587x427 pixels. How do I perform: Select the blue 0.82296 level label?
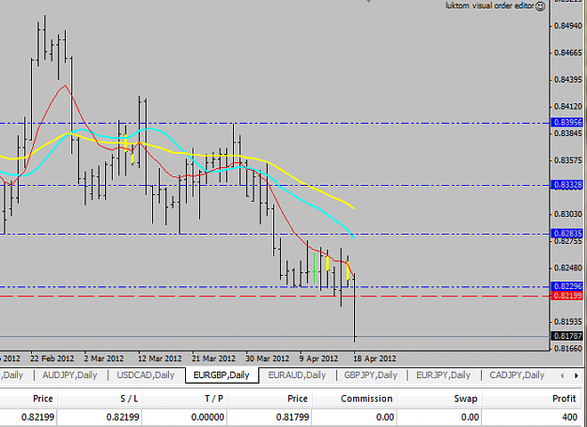tap(567, 286)
